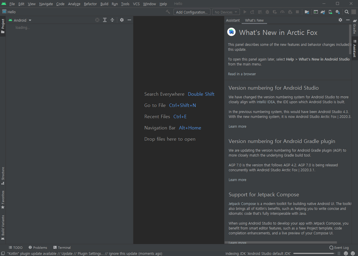Click the Assistant panel horizontal scrollbar
358x256 pixels.
281,243
